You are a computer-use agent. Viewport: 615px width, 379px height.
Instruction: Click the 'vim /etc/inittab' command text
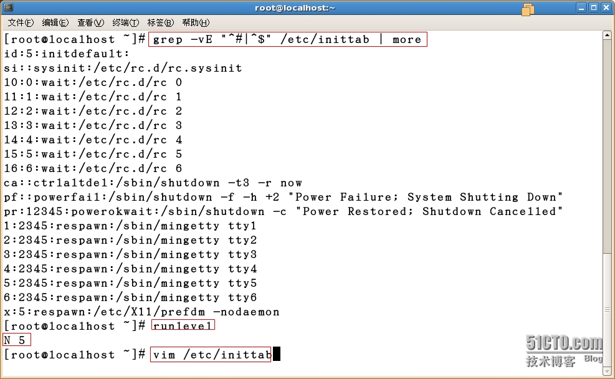point(212,355)
